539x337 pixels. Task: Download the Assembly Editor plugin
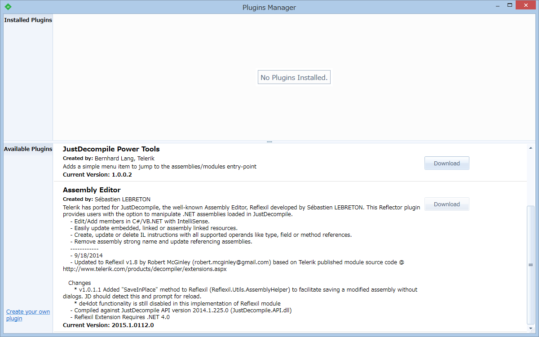coord(447,204)
